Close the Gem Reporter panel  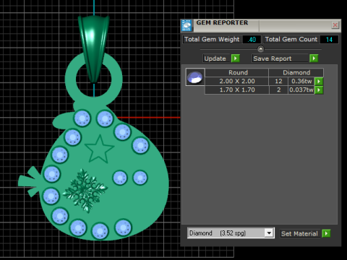point(335,25)
